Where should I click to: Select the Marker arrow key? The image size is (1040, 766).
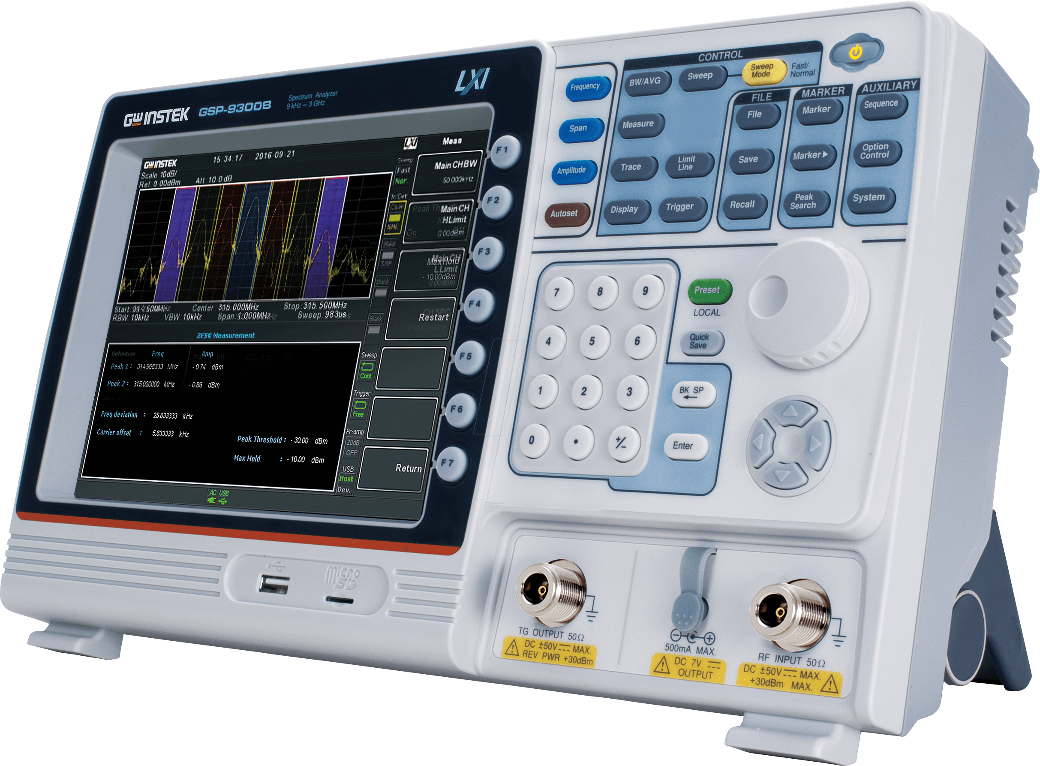click(812, 156)
